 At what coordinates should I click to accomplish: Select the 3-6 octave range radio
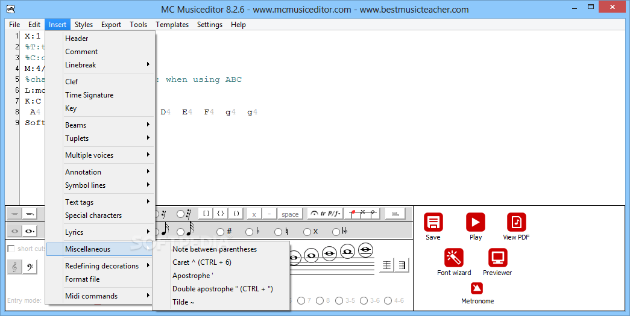[364, 300]
